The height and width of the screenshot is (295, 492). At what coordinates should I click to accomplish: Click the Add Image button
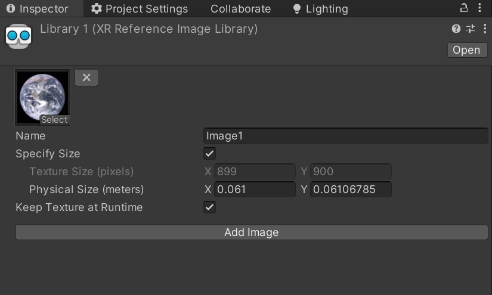tap(252, 232)
